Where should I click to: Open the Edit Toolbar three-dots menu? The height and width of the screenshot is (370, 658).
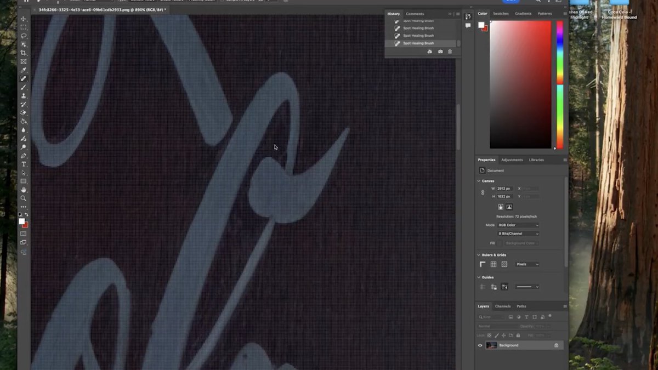(24, 207)
